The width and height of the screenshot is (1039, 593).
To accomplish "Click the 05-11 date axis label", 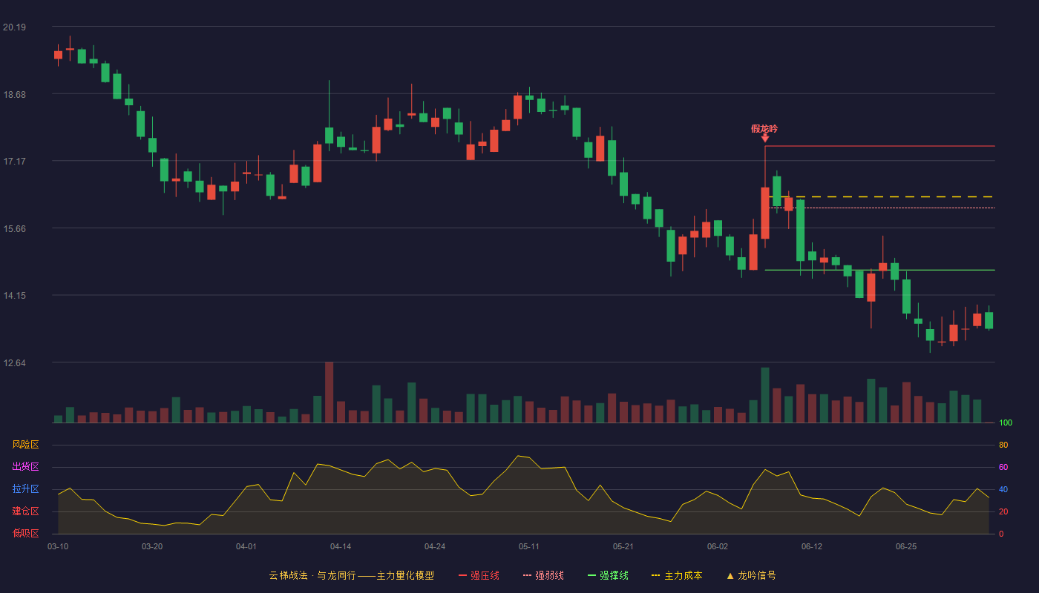I will point(529,546).
